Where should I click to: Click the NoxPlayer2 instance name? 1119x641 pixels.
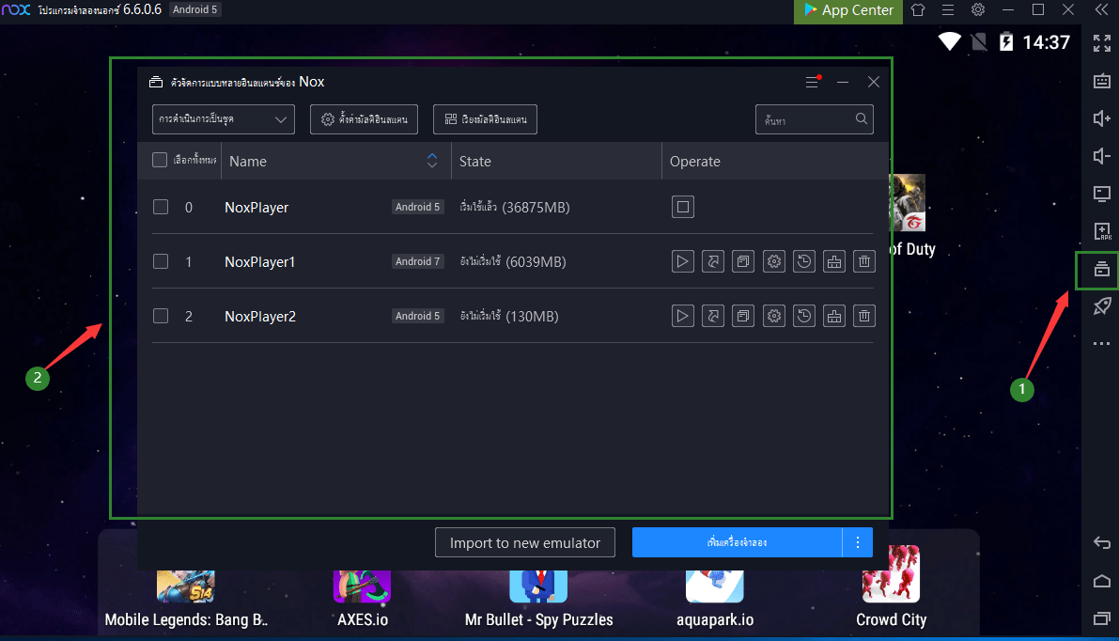[259, 316]
